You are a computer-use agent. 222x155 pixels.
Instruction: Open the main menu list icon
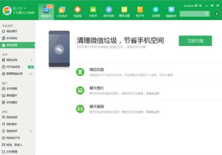coord(200,6)
